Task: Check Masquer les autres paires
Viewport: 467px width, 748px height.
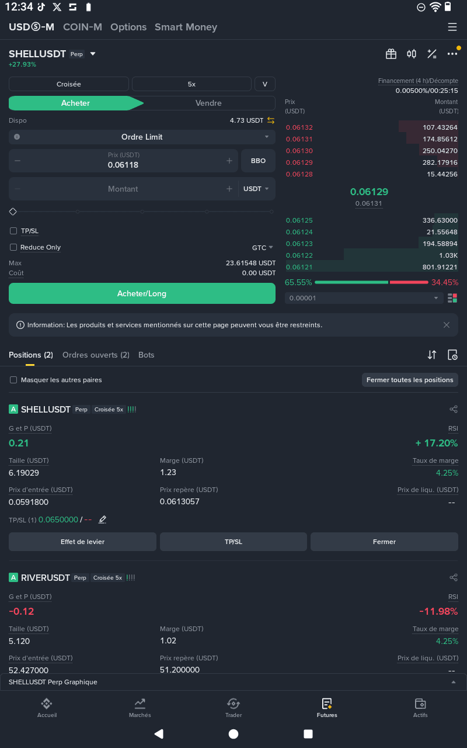Action: [13, 380]
